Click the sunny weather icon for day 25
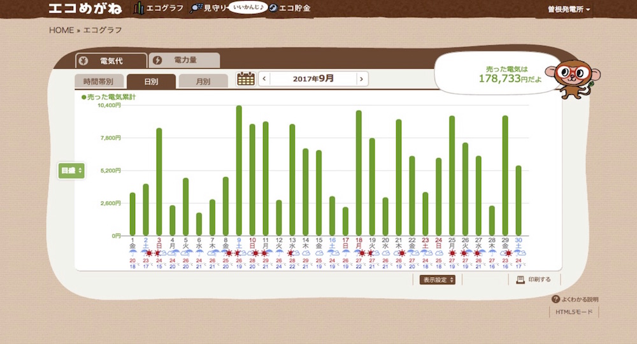 pos(452,253)
